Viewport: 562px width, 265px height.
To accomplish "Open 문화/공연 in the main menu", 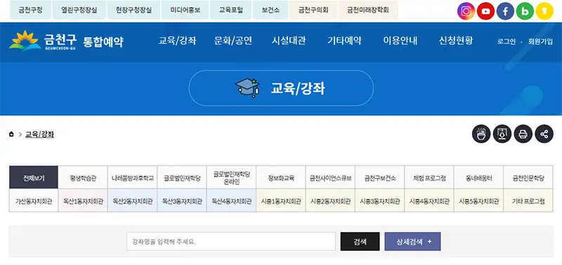I will (x=233, y=41).
